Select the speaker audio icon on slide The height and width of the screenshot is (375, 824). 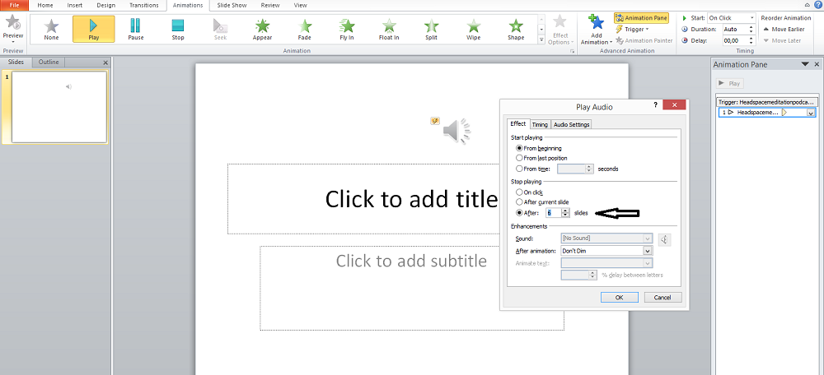456,130
